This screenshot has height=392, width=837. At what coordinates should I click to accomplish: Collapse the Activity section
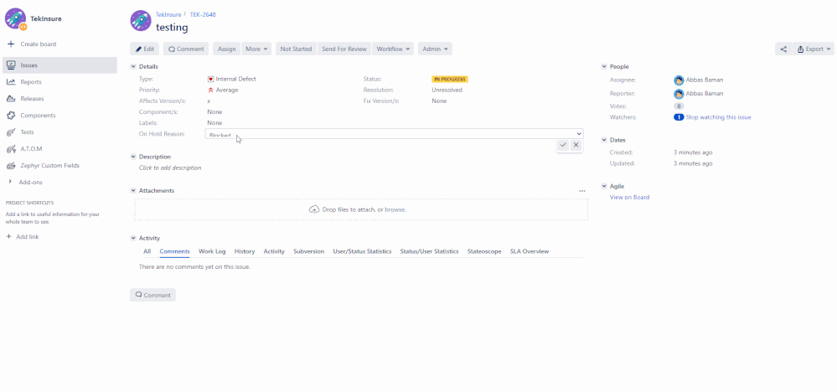133,239
